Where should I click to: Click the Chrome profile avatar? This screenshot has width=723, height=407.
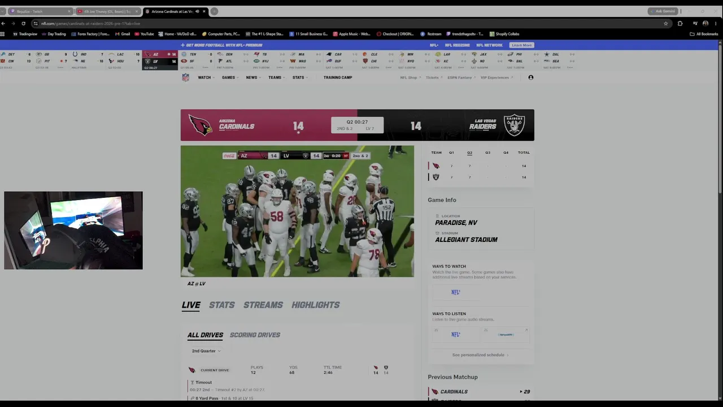(x=705, y=23)
